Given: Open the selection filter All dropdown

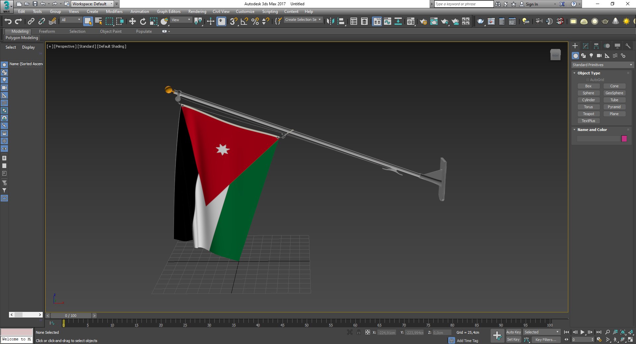Looking at the screenshot, I should 71,20.
